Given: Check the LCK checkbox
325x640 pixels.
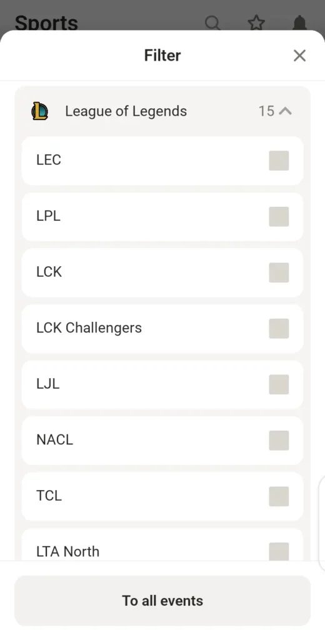Looking at the screenshot, I should click(x=279, y=272).
